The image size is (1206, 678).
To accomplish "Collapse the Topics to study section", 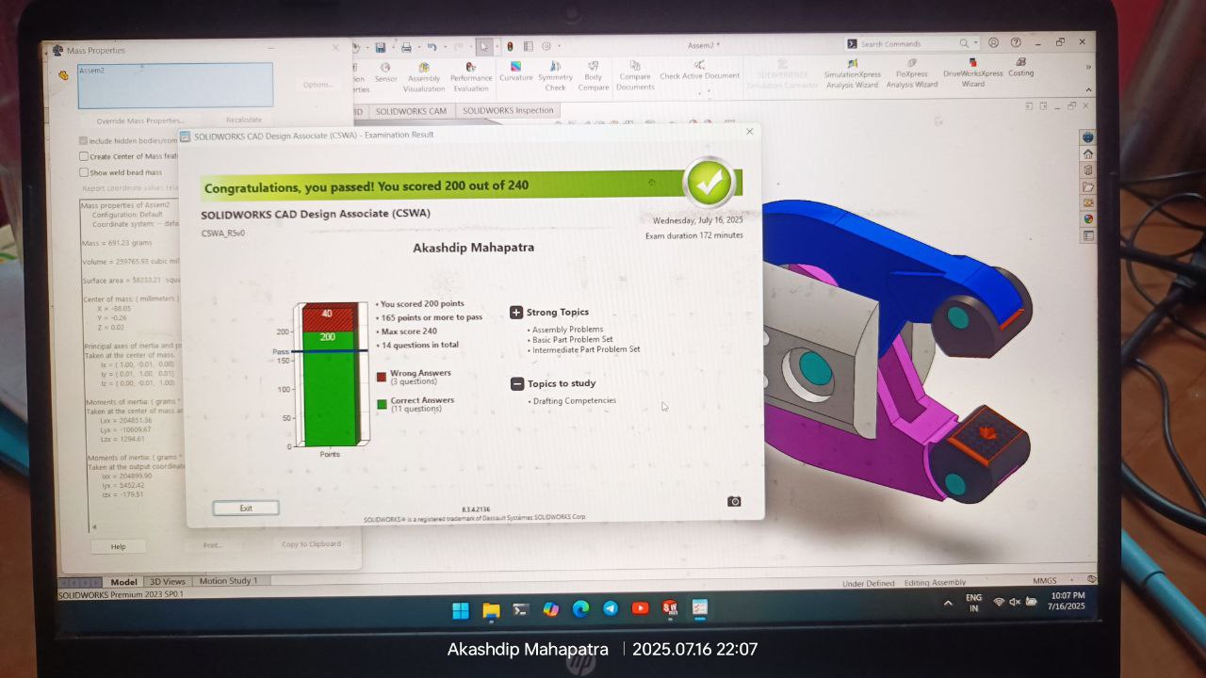I will click(517, 383).
